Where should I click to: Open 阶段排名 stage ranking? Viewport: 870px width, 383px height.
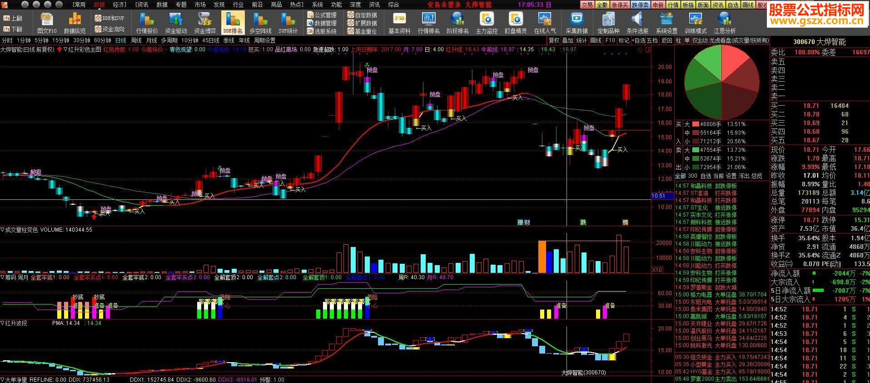(x=457, y=23)
